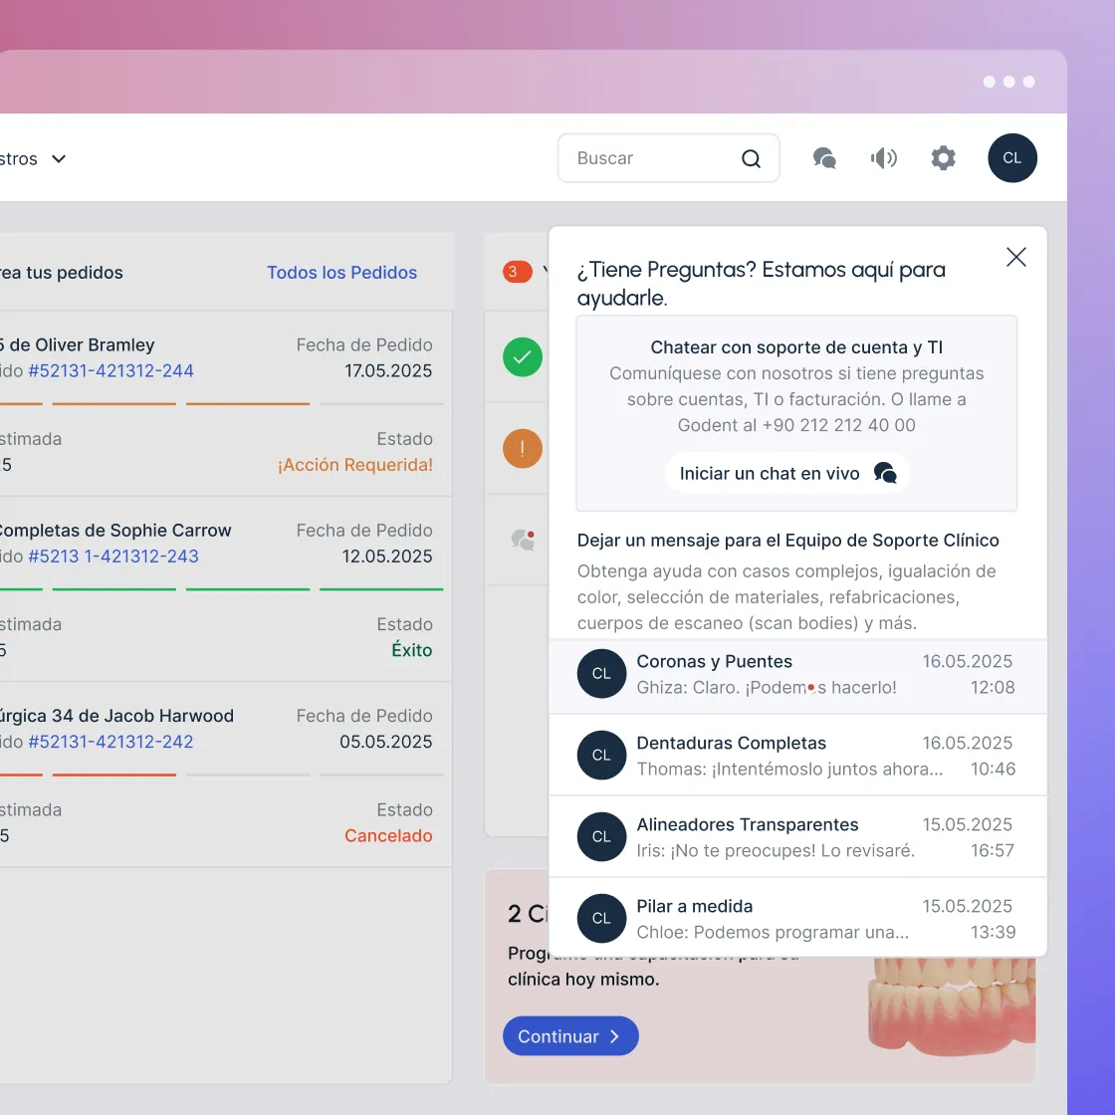1115x1115 pixels.
Task: Open Dentaduras Completas conversation
Action: pyautogui.click(x=797, y=756)
